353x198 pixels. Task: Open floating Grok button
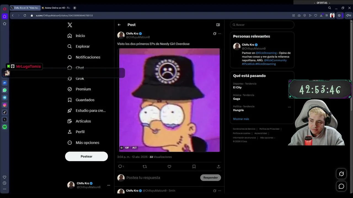tap(341, 174)
